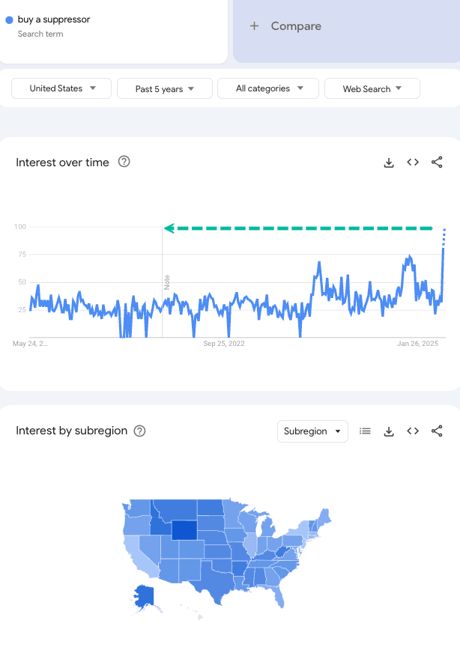
Task: Share the Interest over time chart
Action: (x=437, y=163)
